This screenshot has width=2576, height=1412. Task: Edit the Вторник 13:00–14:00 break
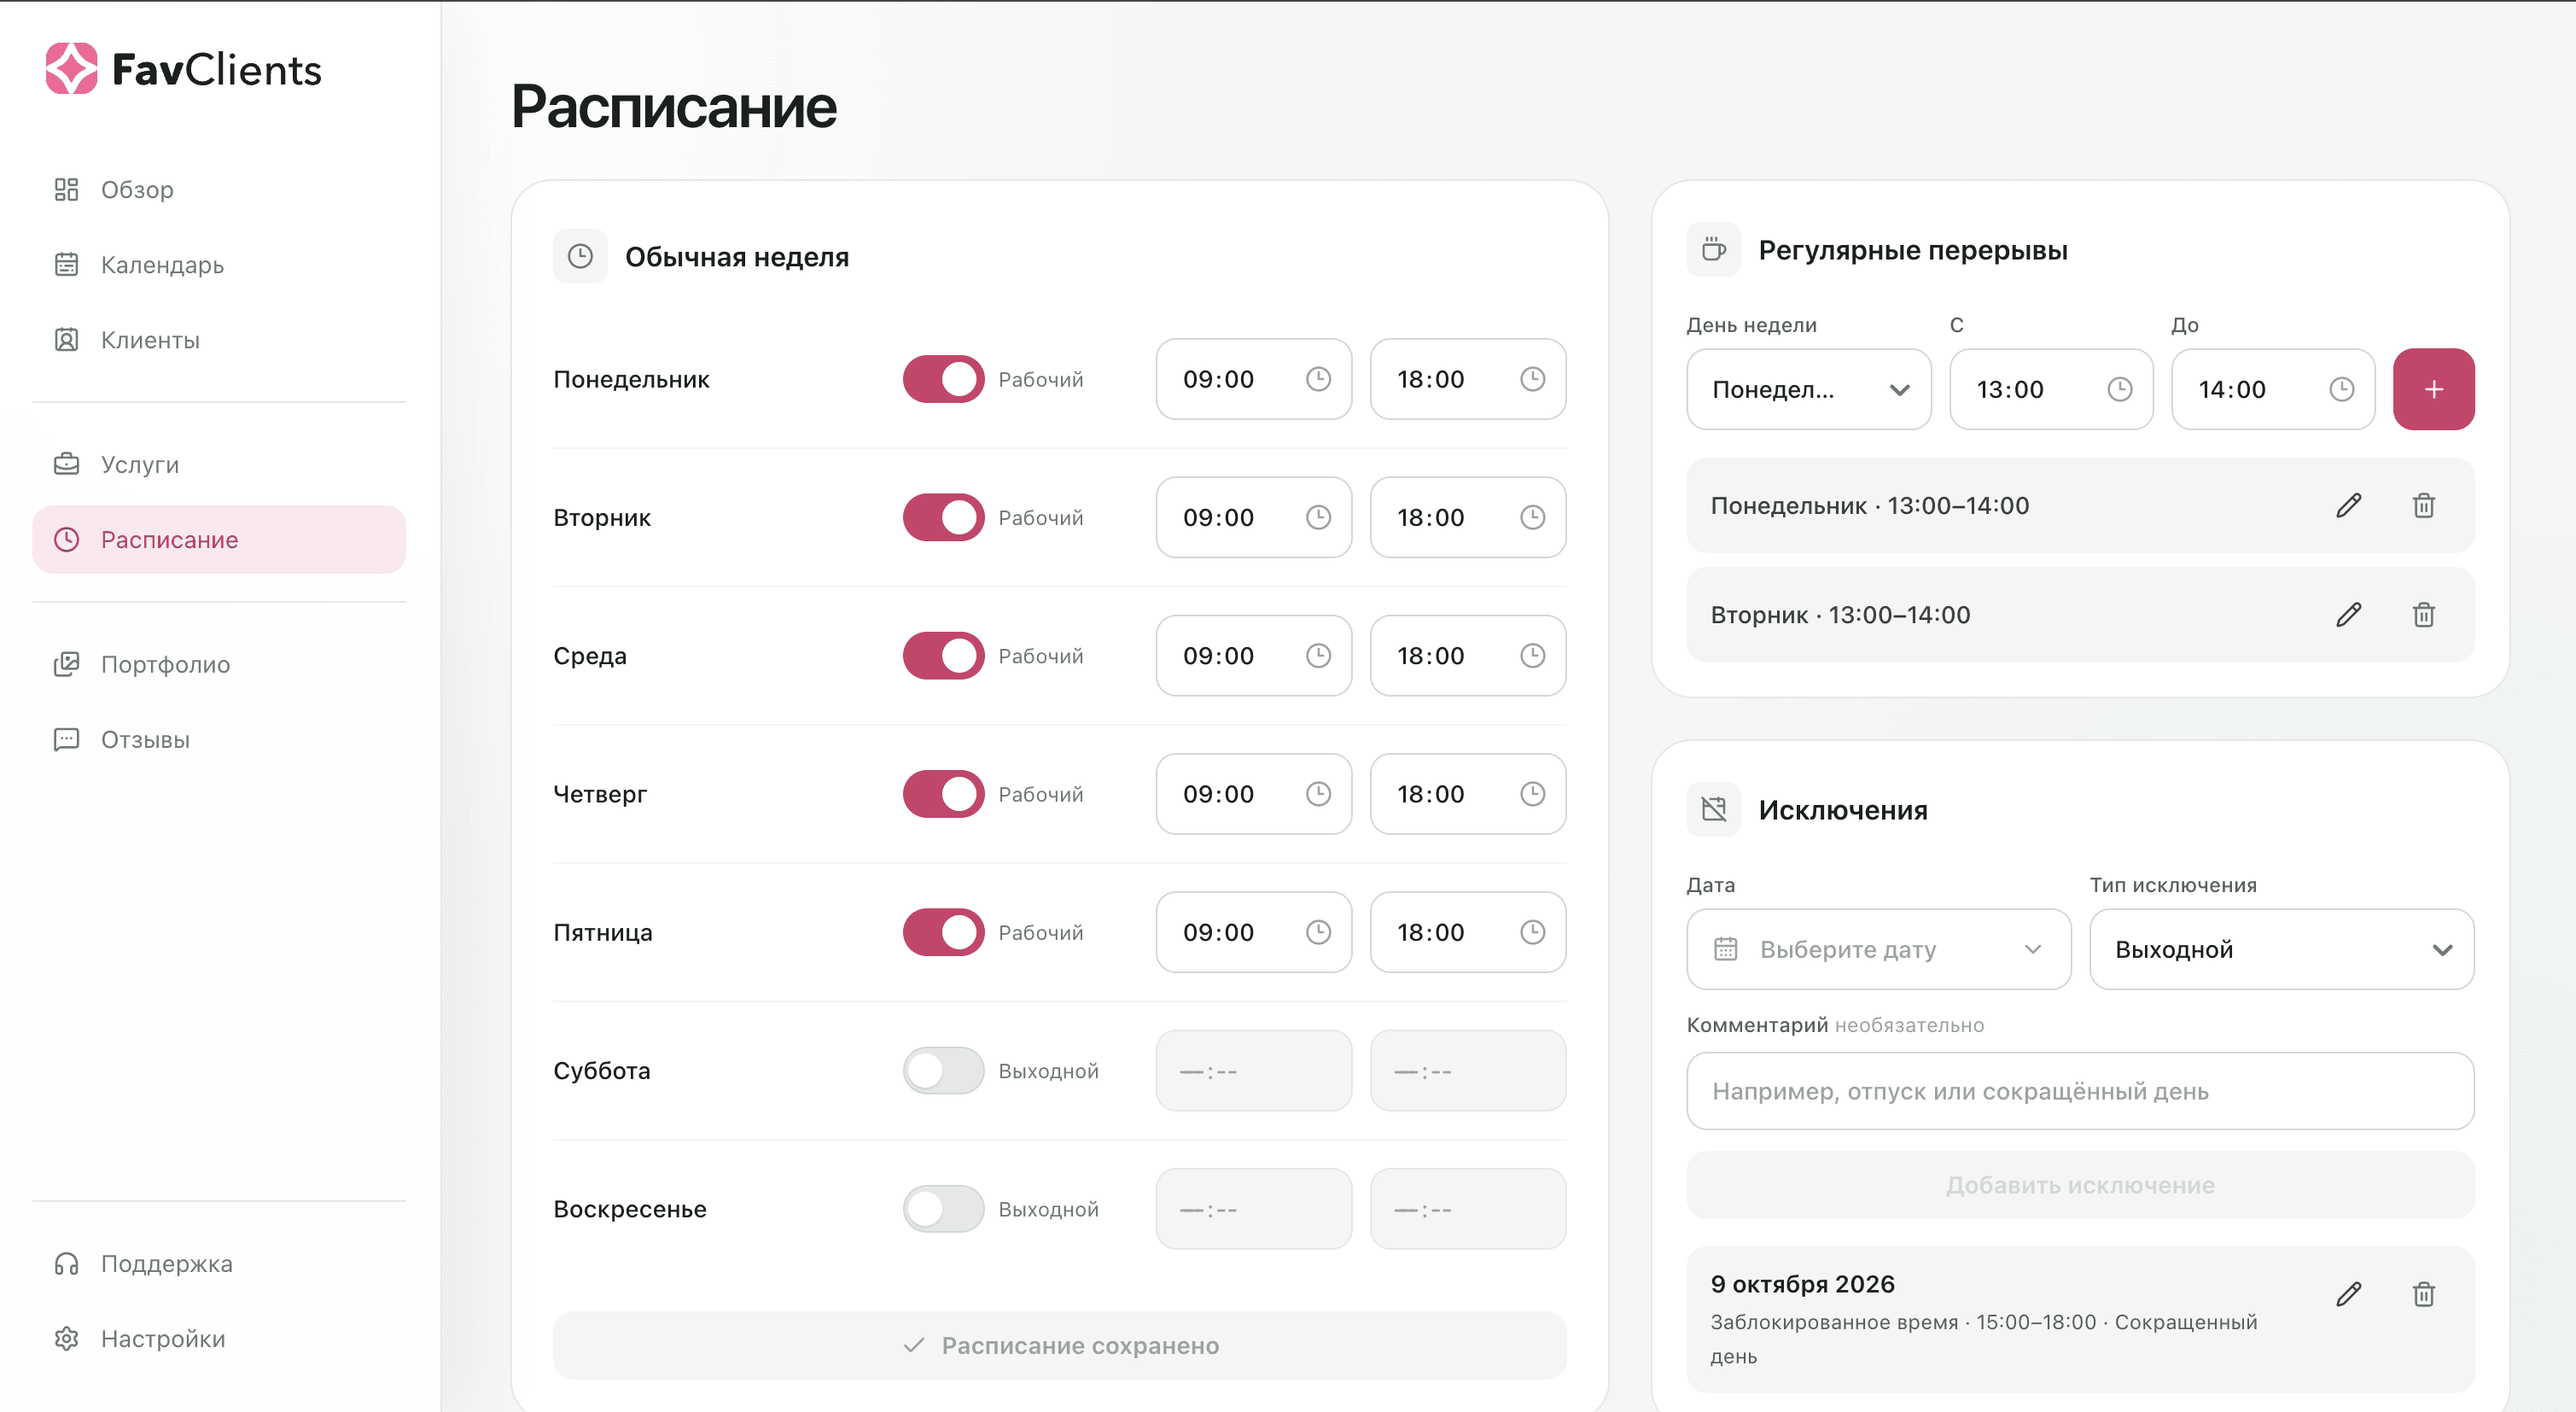2348,614
